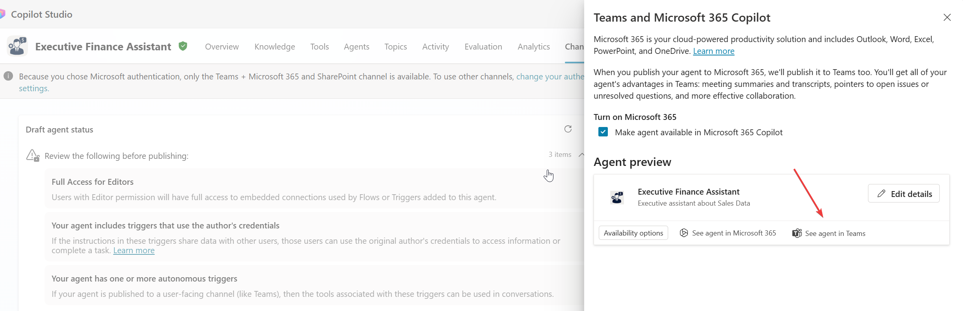Click the green verified shield icon

click(x=183, y=46)
